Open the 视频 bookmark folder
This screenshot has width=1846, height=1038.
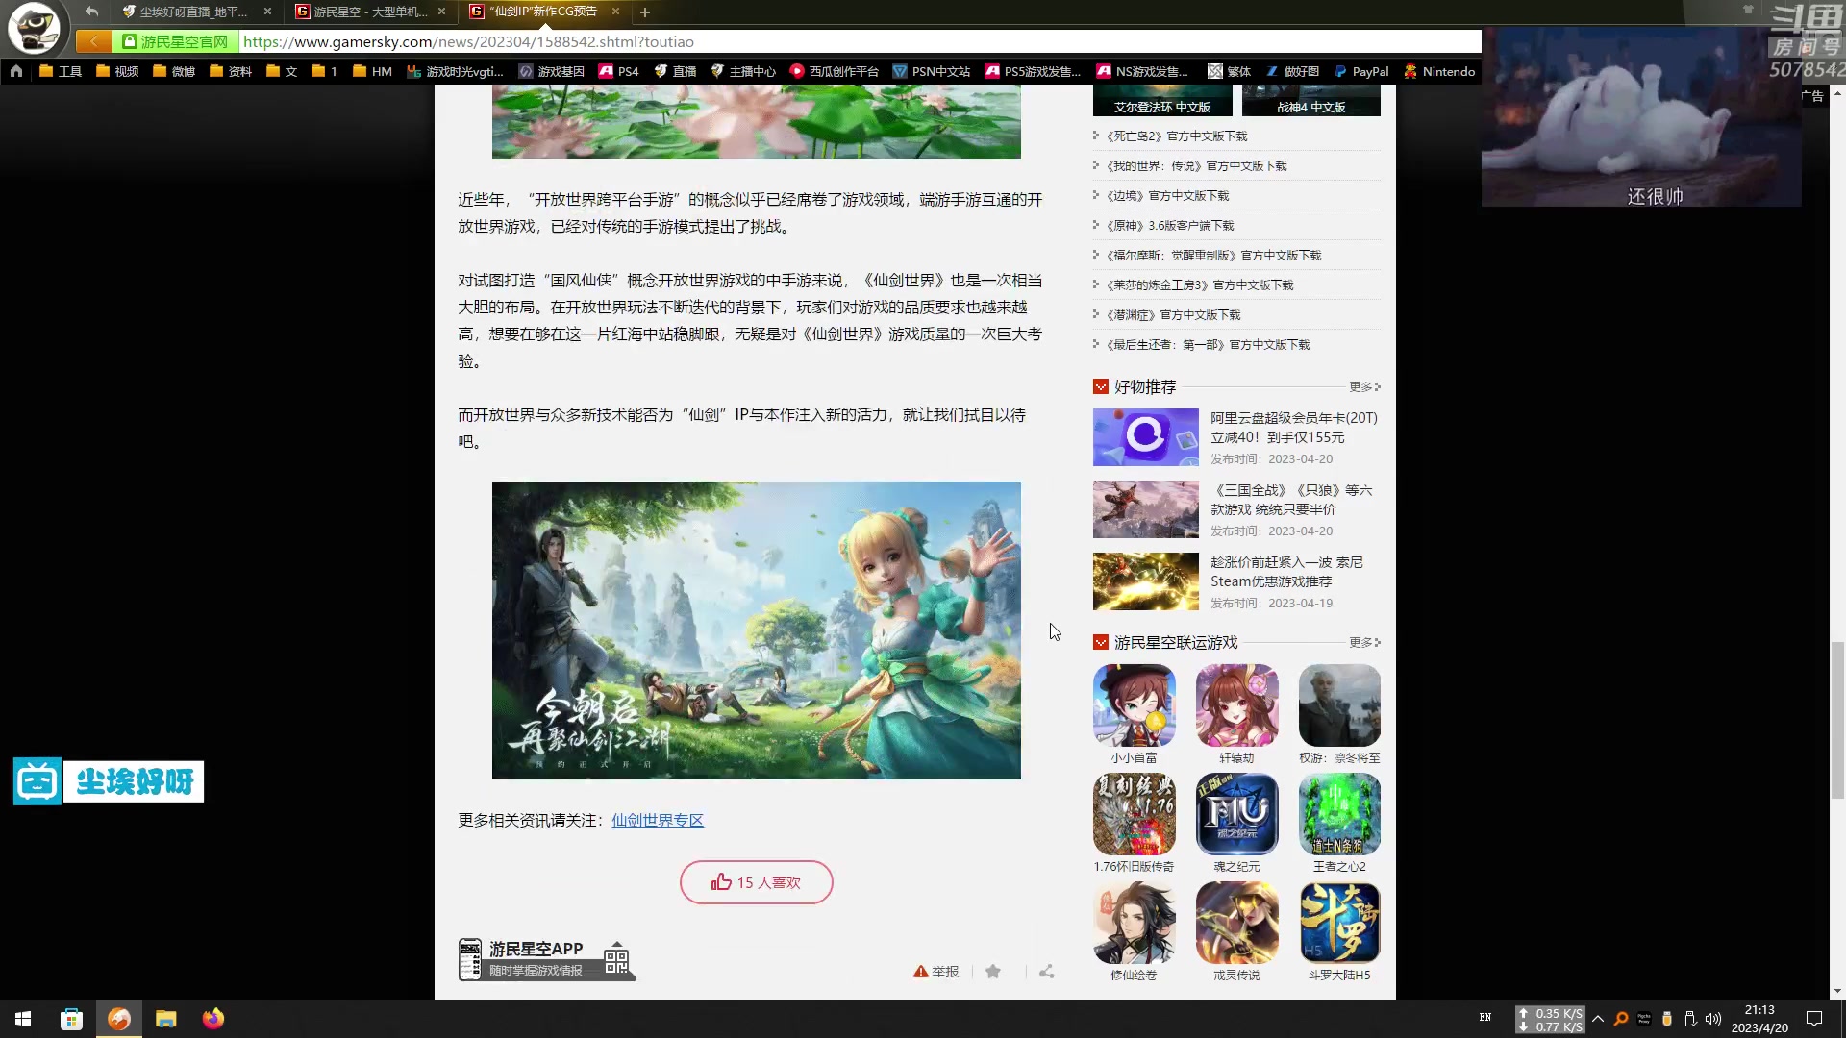tap(117, 71)
